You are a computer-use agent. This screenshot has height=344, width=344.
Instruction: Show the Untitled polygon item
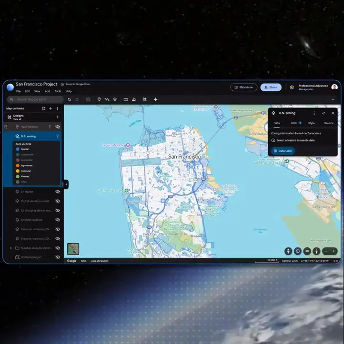tap(58, 257)
